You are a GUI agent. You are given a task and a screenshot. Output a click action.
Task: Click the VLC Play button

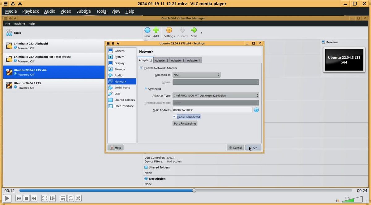(7, 198)
